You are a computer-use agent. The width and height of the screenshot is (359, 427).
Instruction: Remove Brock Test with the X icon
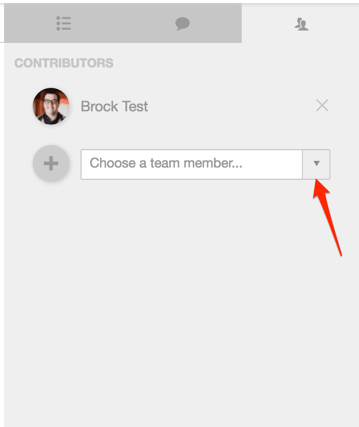pyautogui.click(x=322, y=105)
